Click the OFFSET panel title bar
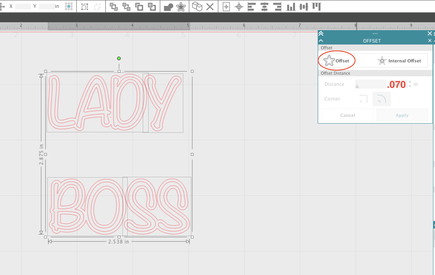Image resolution: width=435 pixels, height=275 pixels. 372,41
